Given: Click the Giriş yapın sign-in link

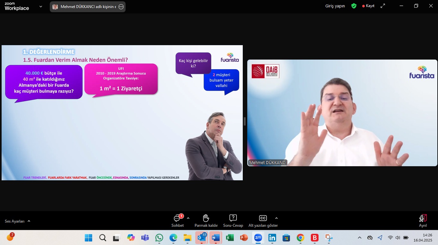Looking at the screenshot, I should point(335,6).
